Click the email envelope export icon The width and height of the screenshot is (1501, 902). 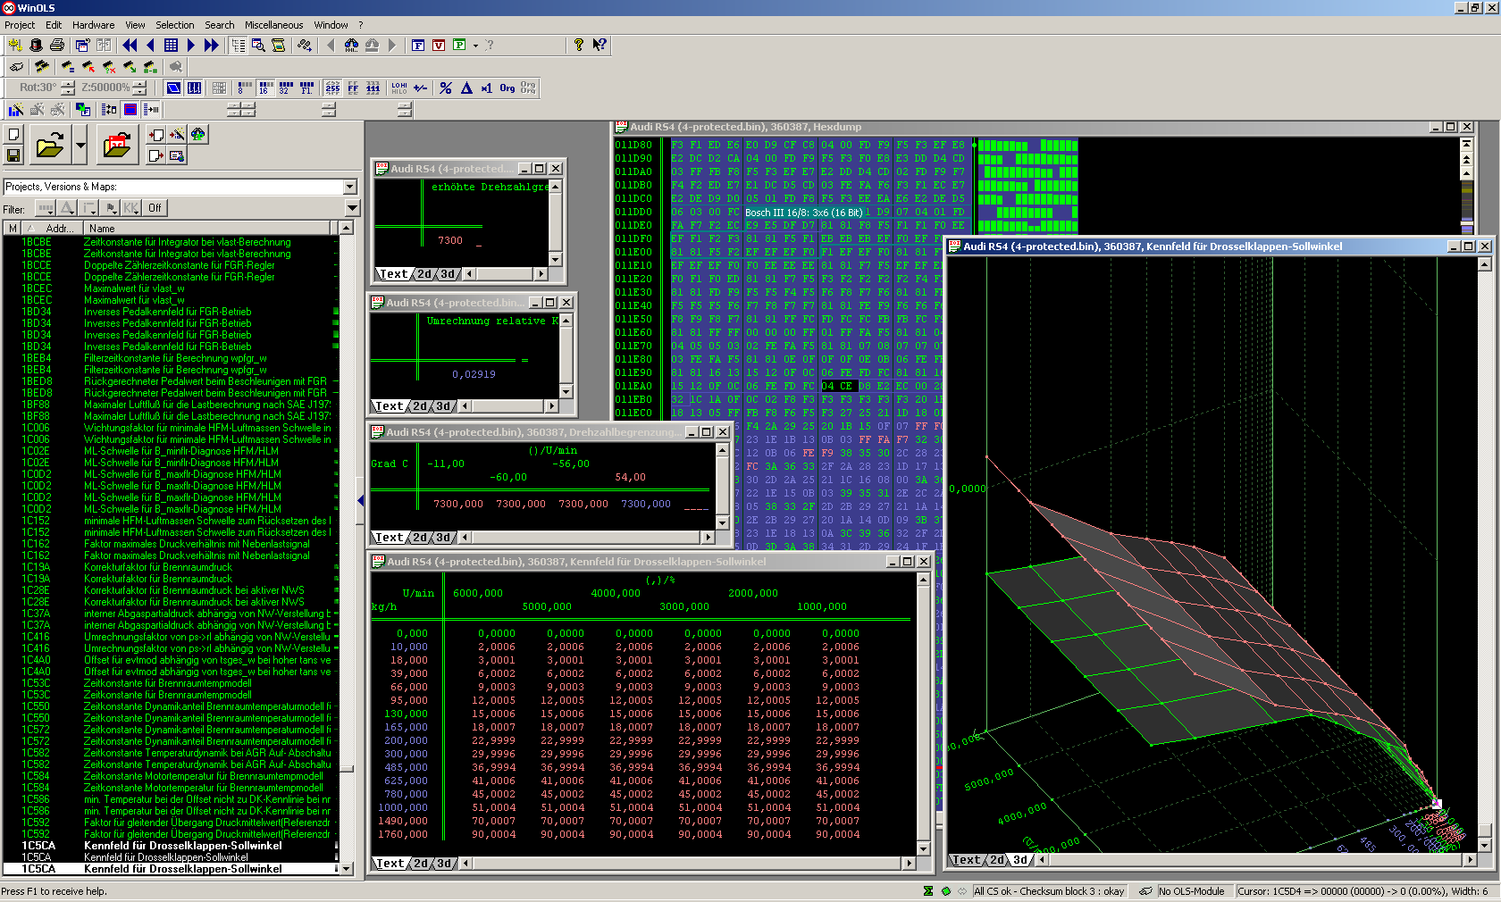[177, 156]
